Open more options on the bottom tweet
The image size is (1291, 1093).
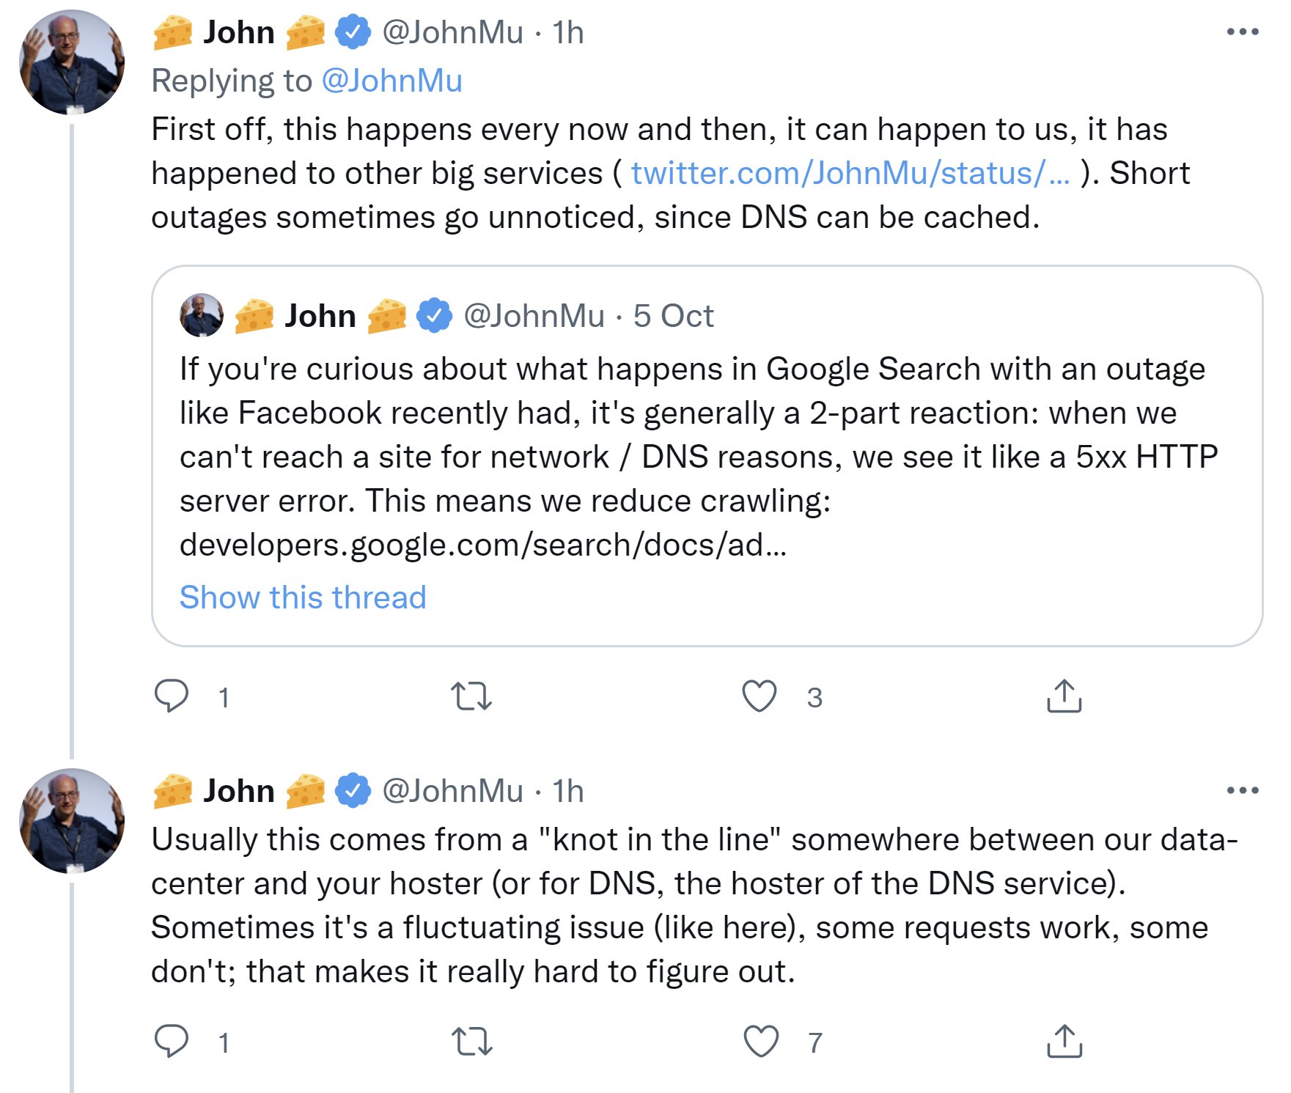(1244, 790)
